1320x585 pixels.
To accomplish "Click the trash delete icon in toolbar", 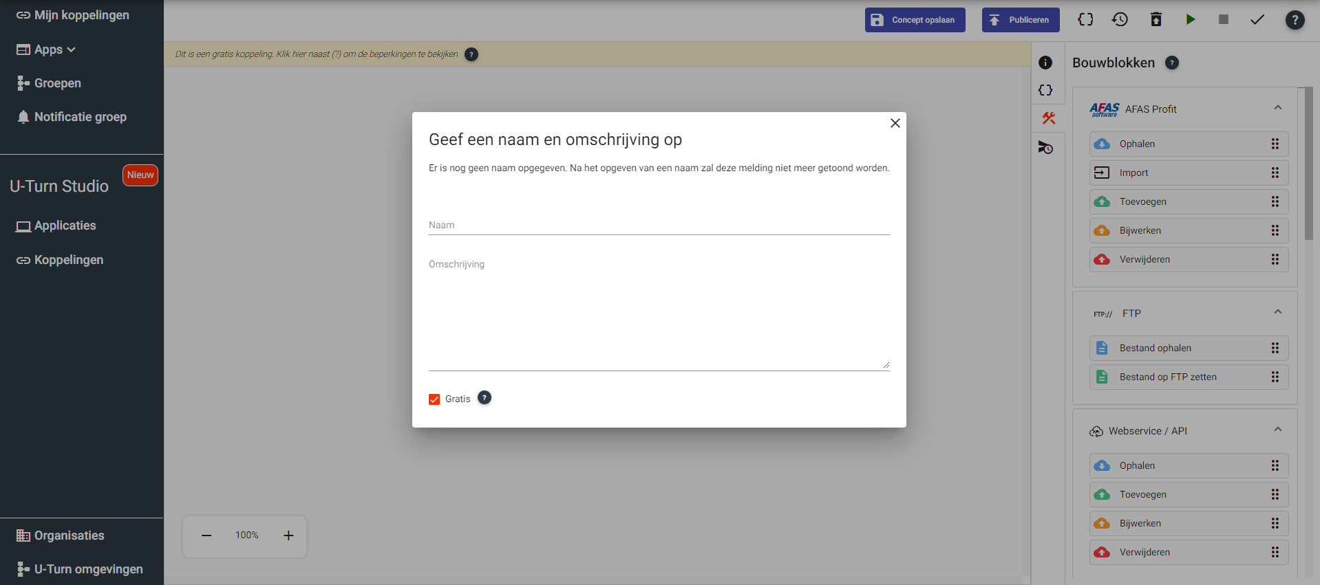I will [x=1156, y=20].
